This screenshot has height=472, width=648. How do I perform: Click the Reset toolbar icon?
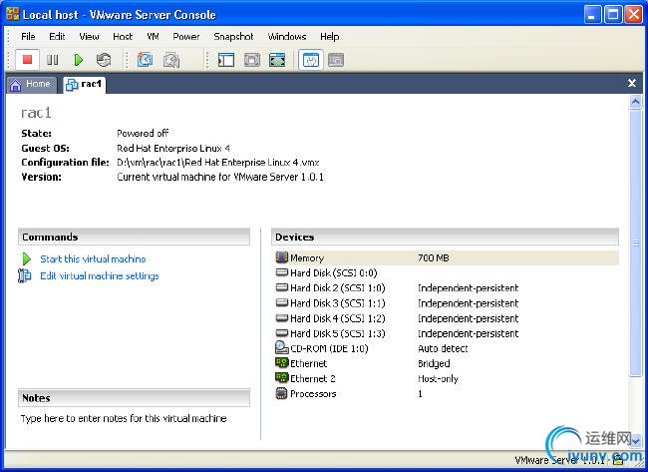click(x=104, y=60)
